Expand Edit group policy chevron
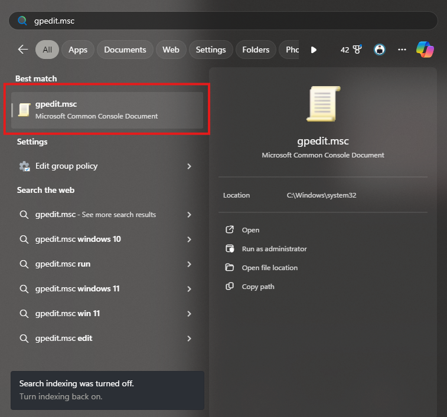The width and height of the screenshot is (447, 417). 189,166
